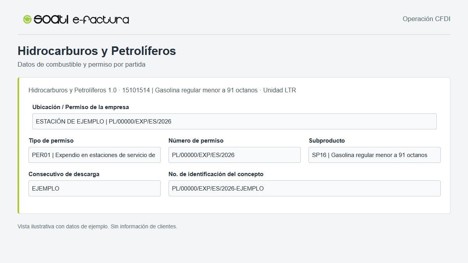Focus the Número de permiso field
Image resolution: width=468 pixels, height=263 pixels.
point(234,155)
